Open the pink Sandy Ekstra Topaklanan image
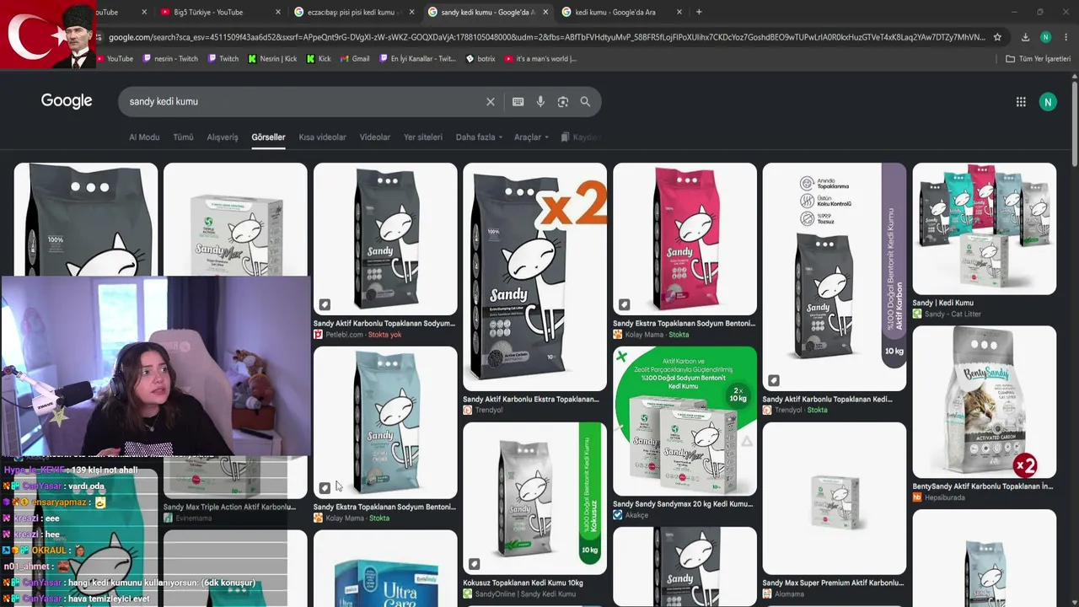Image resolution: width=1079 pixels, height=607 pixels. [684, 239]
